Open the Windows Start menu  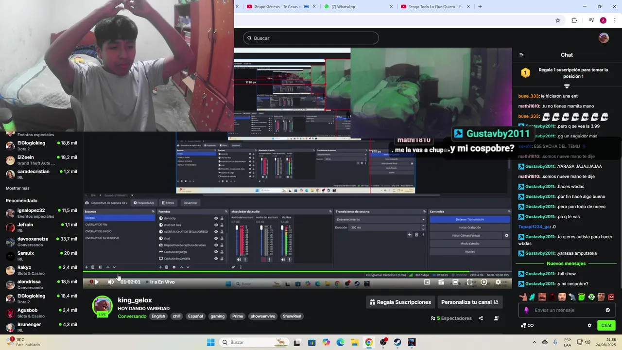(x=210, y=342)
